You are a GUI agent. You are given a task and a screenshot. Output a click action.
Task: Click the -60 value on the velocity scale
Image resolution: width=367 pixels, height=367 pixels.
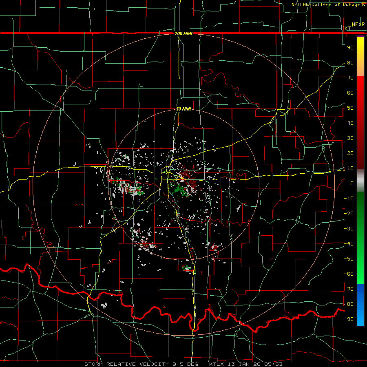click(x=349, y=274)
